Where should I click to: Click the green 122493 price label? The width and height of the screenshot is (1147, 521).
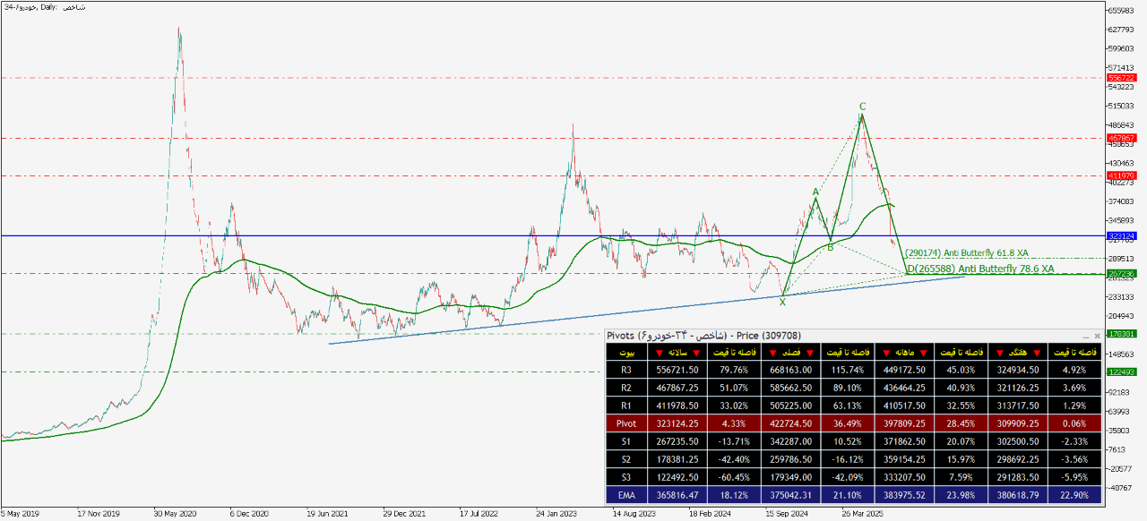tap(1121, 372)
